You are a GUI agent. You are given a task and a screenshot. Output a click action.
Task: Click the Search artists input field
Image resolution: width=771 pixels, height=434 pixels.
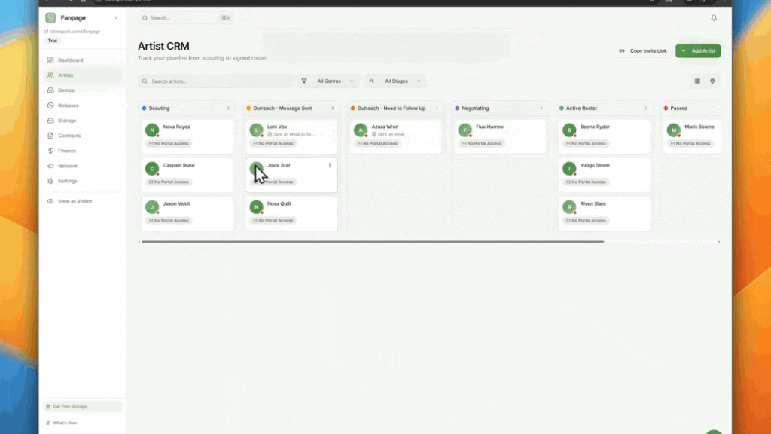point(218,81)
